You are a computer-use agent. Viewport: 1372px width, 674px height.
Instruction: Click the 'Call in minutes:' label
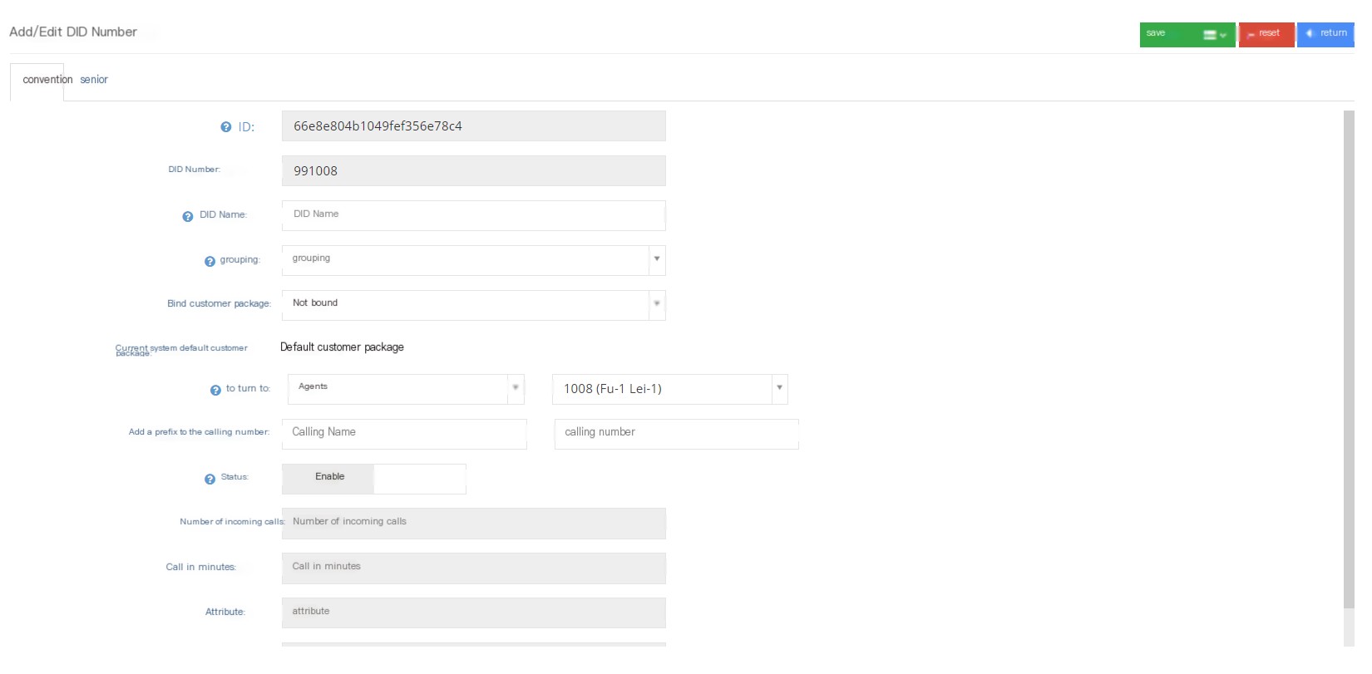[201, 568]
